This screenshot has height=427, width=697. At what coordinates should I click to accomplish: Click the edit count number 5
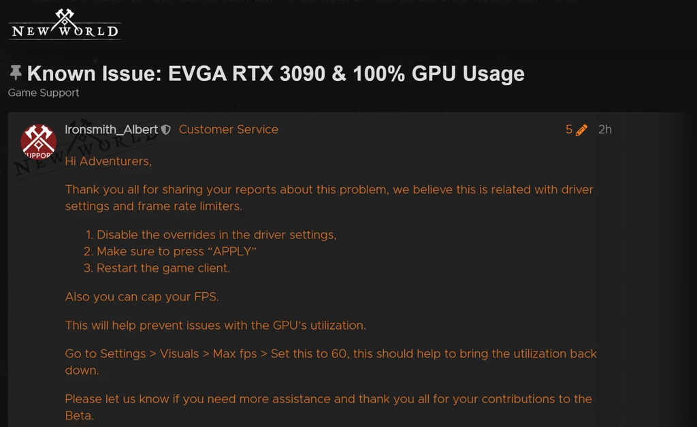click(568, 129)
